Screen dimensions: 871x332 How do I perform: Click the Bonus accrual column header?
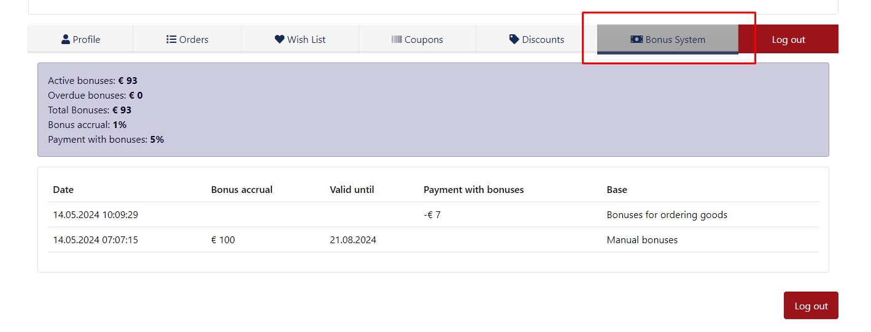tap(242, 190)
